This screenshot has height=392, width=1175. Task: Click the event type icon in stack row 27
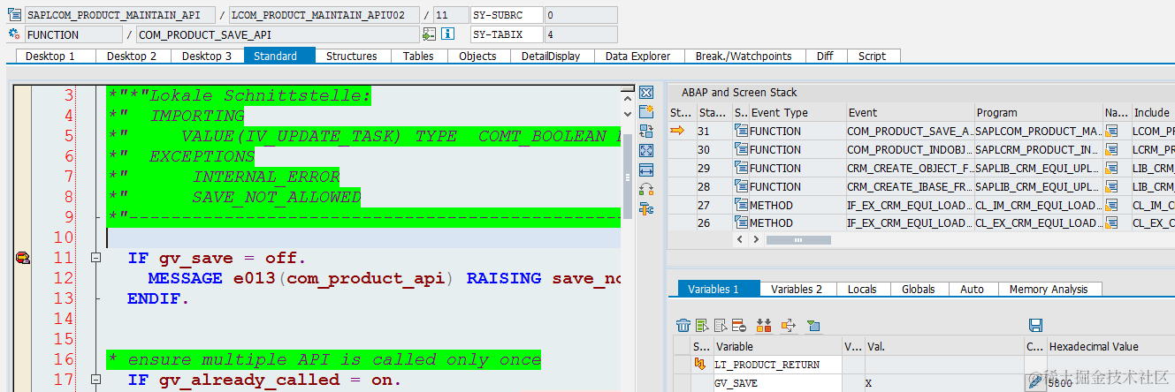point(741,205)
